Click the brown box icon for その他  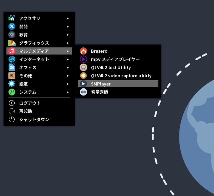[x=12, y=76]
